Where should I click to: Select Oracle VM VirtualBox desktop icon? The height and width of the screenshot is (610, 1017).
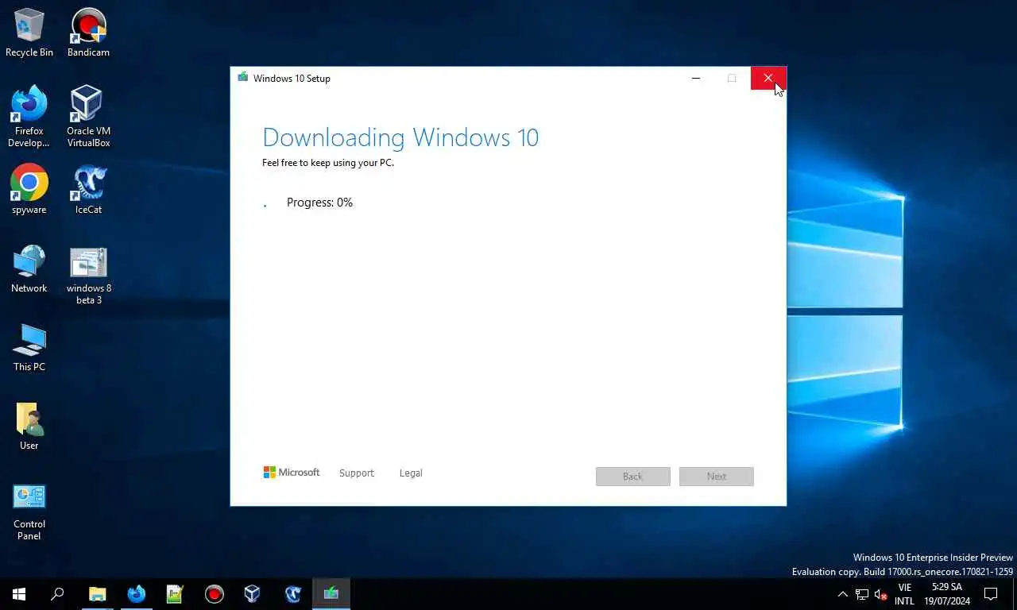pyautogui.click(x=88, y=117)
